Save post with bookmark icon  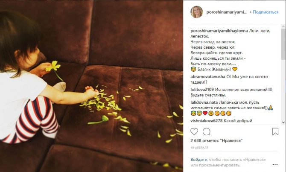(275, 131)
